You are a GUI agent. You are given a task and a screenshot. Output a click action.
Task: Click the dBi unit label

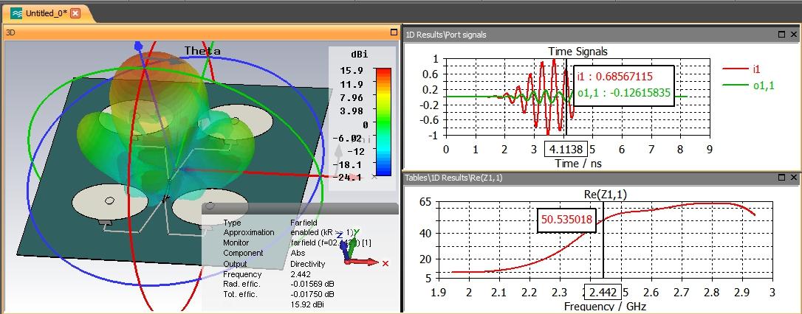point(360,54)
